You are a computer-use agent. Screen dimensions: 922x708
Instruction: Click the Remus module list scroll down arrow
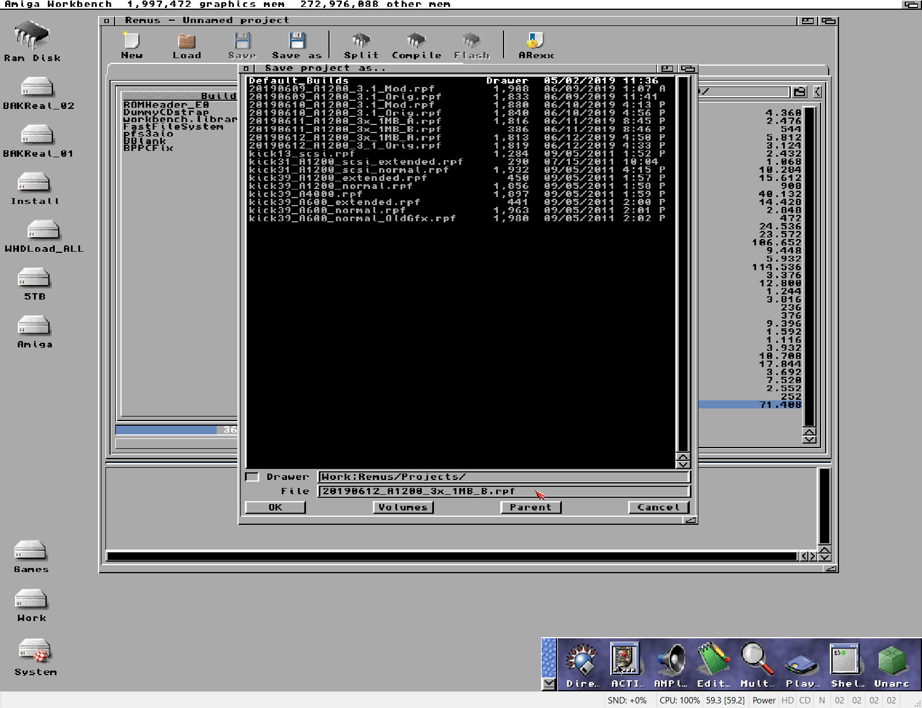[809, 440]
